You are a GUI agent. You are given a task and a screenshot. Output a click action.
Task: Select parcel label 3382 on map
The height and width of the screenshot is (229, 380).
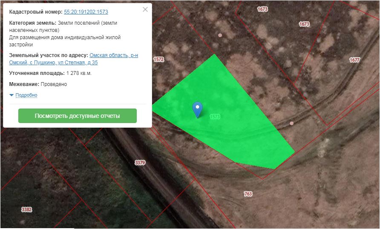pyautogui.click(x=26, y=209)
